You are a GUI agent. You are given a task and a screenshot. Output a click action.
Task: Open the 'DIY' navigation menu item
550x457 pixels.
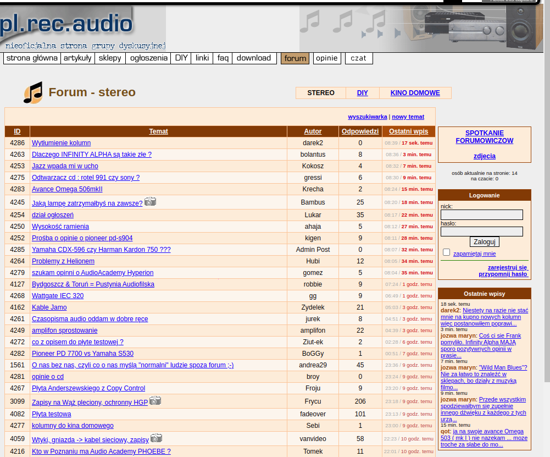(x=181, y=58)
